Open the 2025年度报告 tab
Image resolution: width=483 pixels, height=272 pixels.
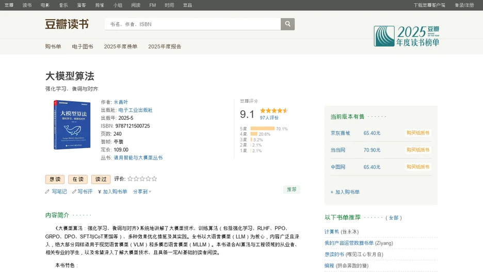pyautogui.click(x=165, y=46)
